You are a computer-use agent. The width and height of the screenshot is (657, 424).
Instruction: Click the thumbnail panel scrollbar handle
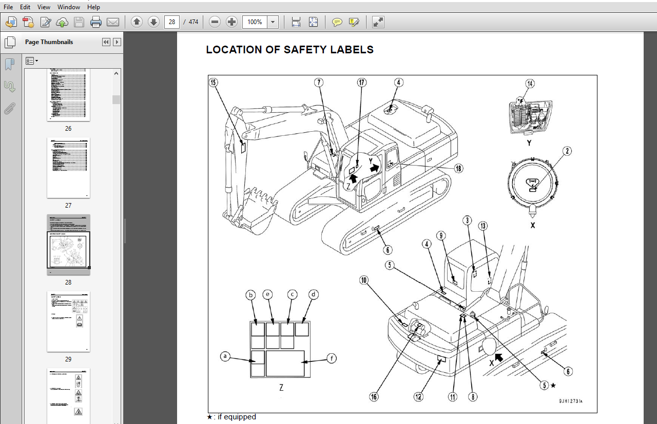pyautogui.click(x=117, y=99)
